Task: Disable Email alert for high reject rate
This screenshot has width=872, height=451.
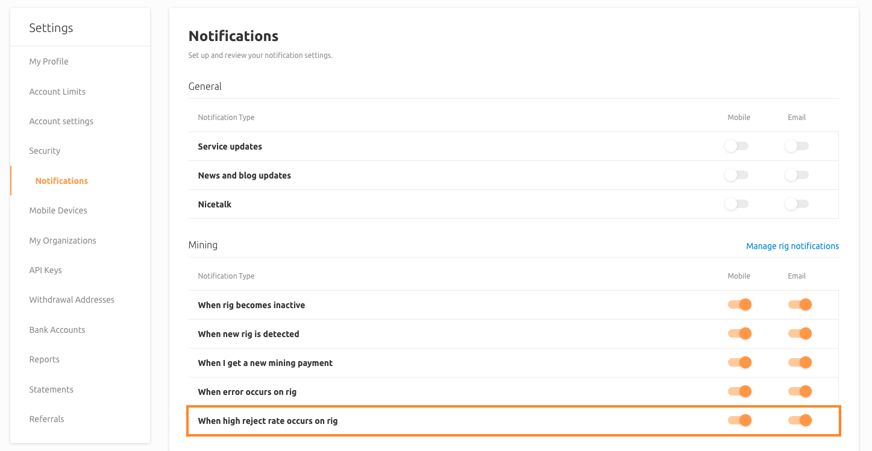Action: pyautogui.click(x=800, y=421)
